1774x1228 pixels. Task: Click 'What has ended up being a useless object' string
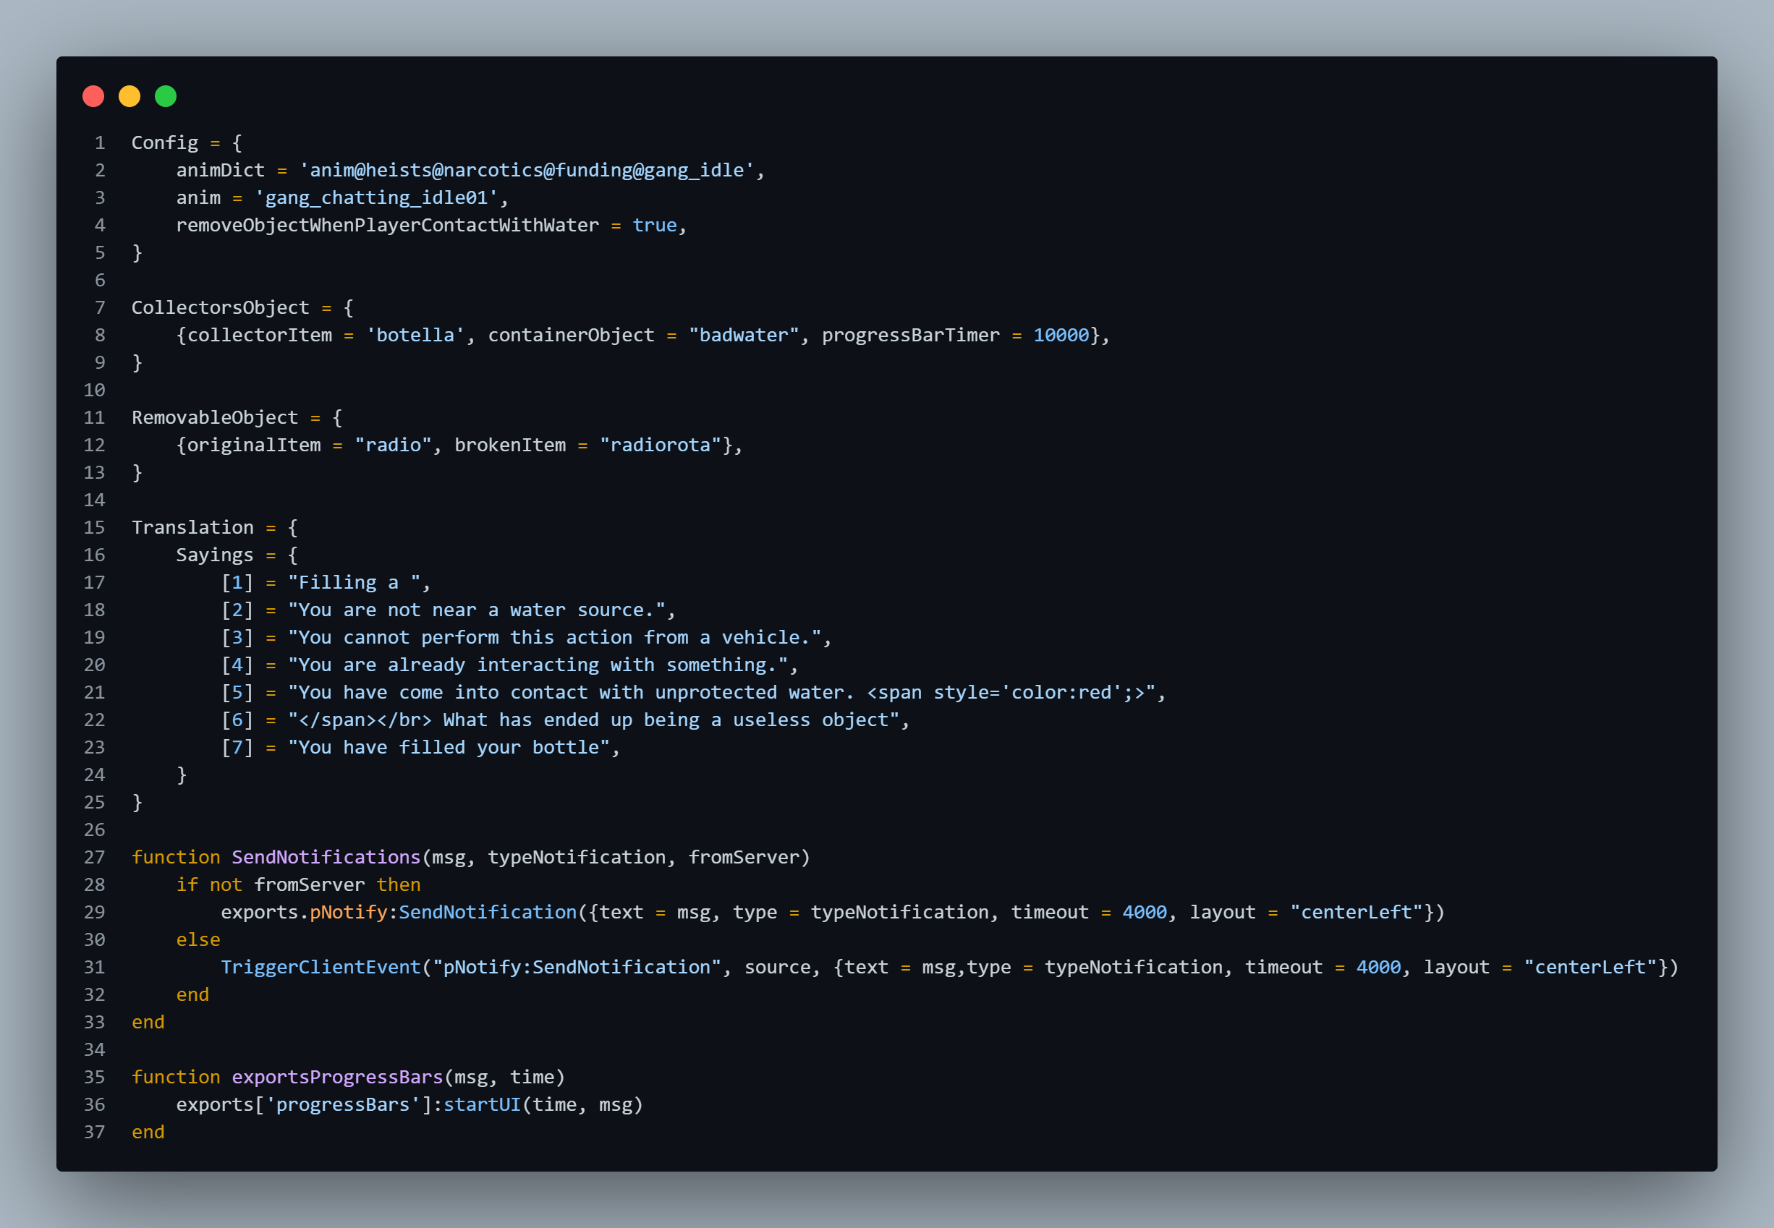click(x=593, y=720)
